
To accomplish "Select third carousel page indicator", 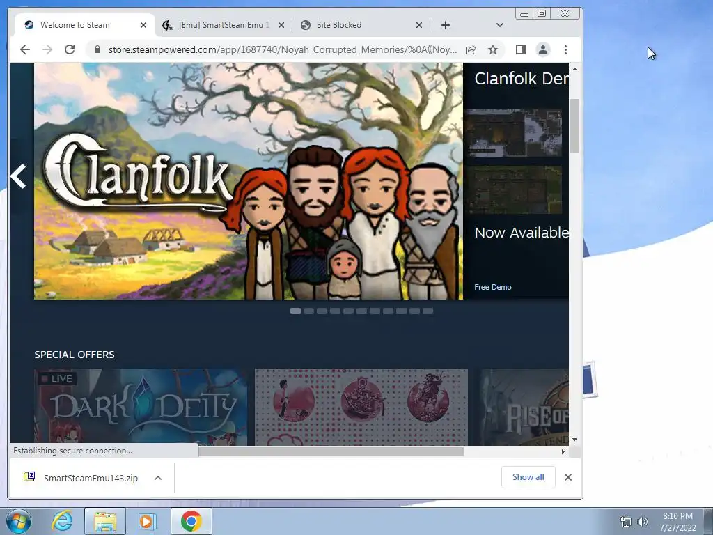I will tap(322, 311).
